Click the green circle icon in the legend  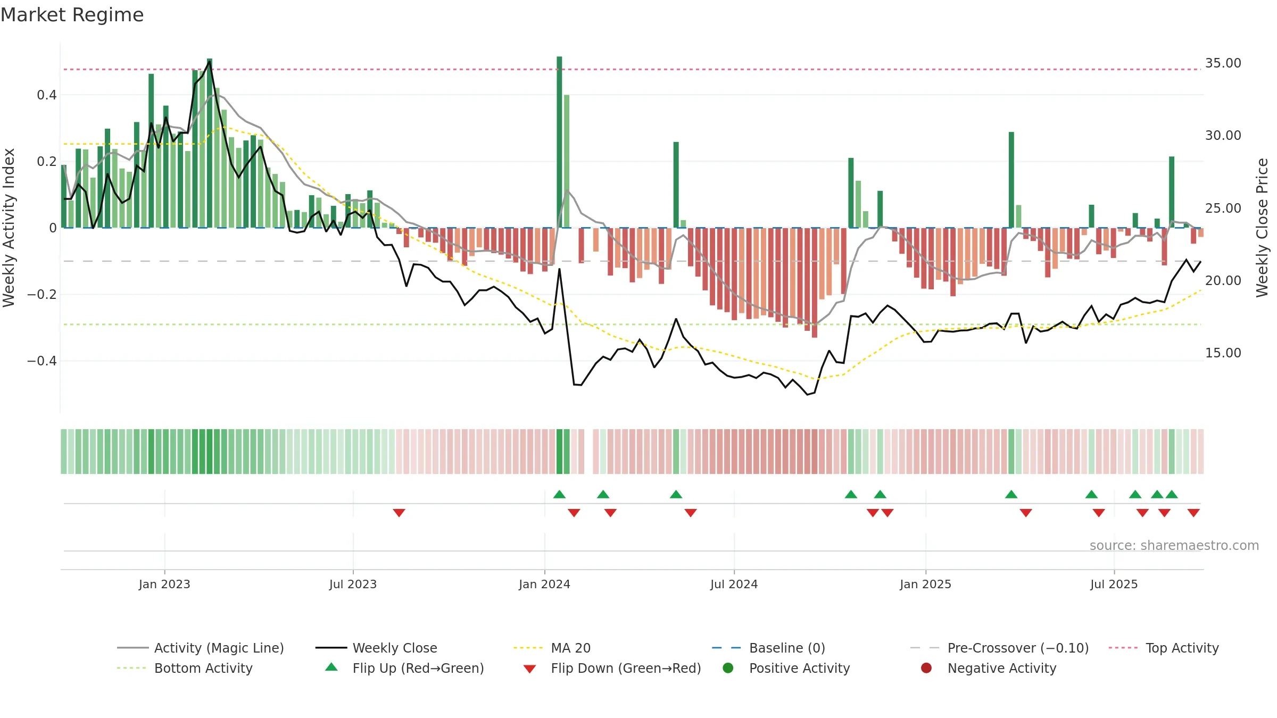tap(728, 668)
